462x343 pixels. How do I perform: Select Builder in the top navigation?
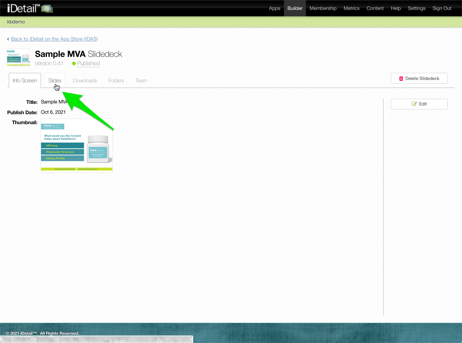tap(295, 8)
